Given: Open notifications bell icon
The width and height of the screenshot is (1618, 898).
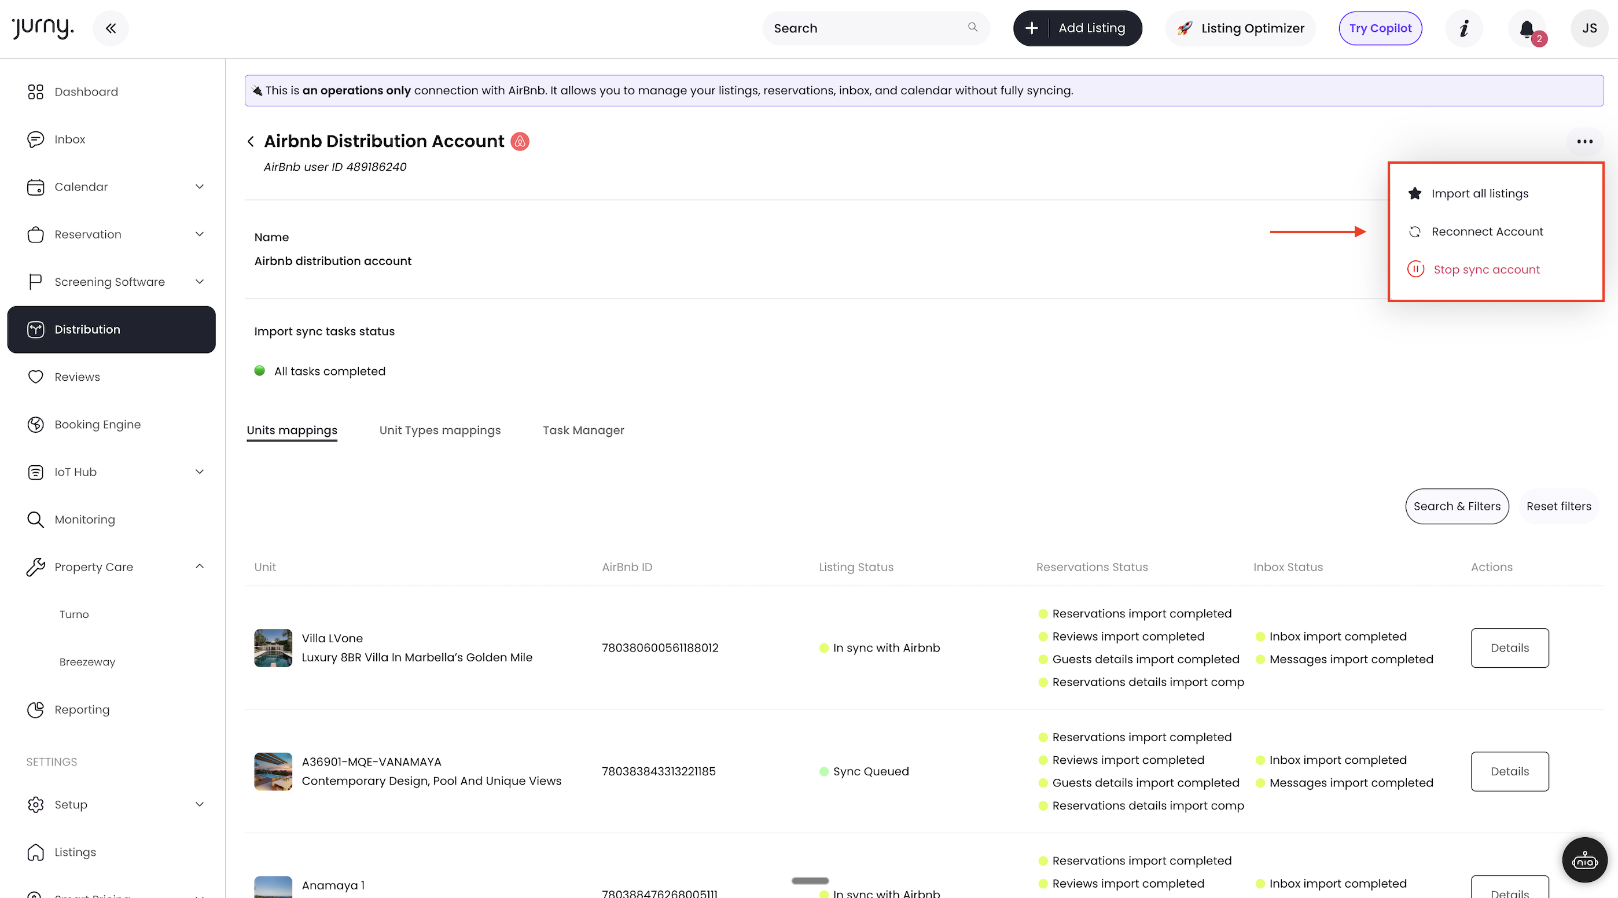Looking at the screenshot, I should [x=1527, y=28].
